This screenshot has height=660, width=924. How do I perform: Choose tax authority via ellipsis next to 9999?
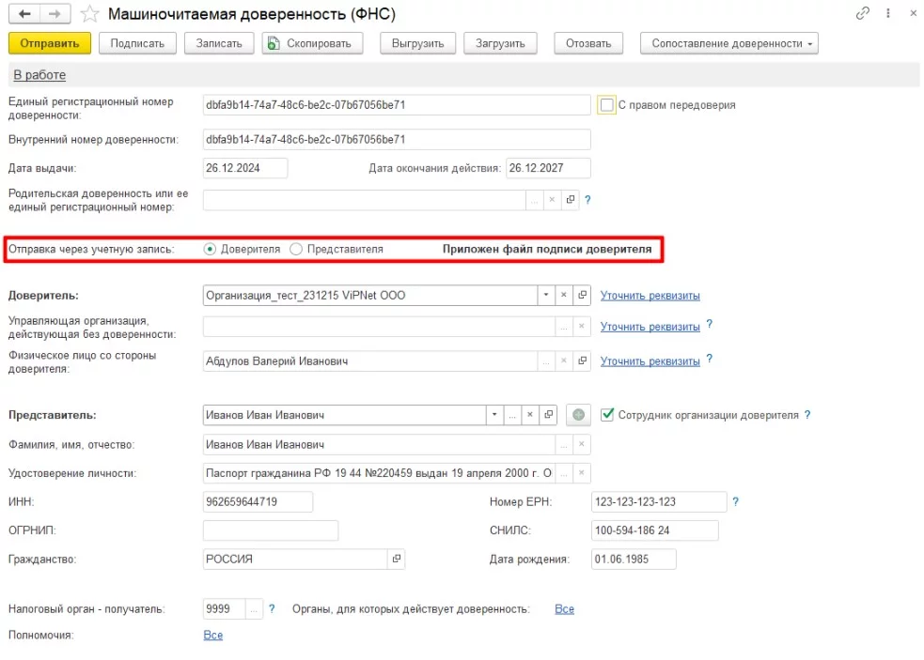point(254,608)
